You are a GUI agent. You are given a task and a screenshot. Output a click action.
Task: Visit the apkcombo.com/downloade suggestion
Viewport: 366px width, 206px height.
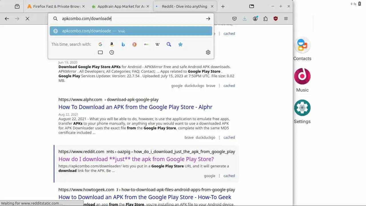(131, 31)
